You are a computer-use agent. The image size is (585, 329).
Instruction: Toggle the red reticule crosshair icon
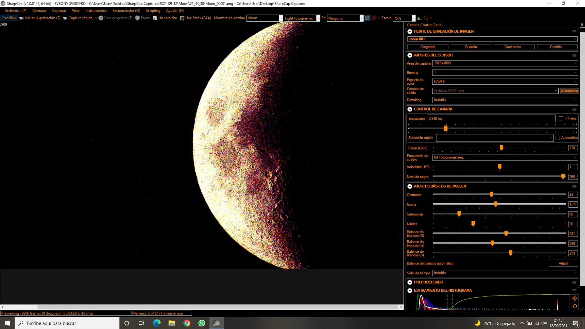click(374, 18)
